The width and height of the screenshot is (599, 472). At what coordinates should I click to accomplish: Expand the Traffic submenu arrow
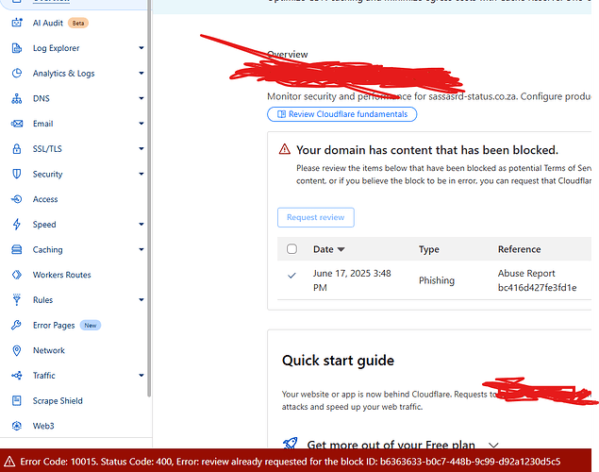pos(141,376)
